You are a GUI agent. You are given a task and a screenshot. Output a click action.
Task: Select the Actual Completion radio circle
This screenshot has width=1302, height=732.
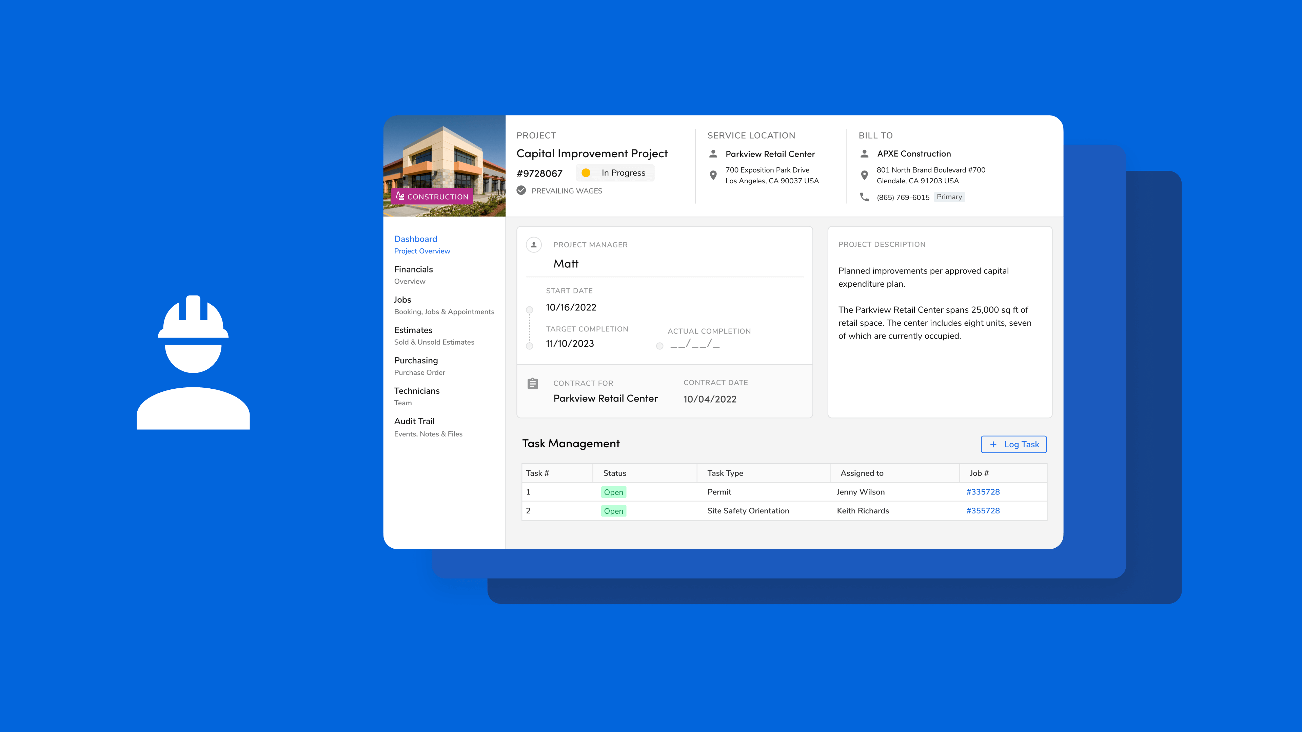659,346
